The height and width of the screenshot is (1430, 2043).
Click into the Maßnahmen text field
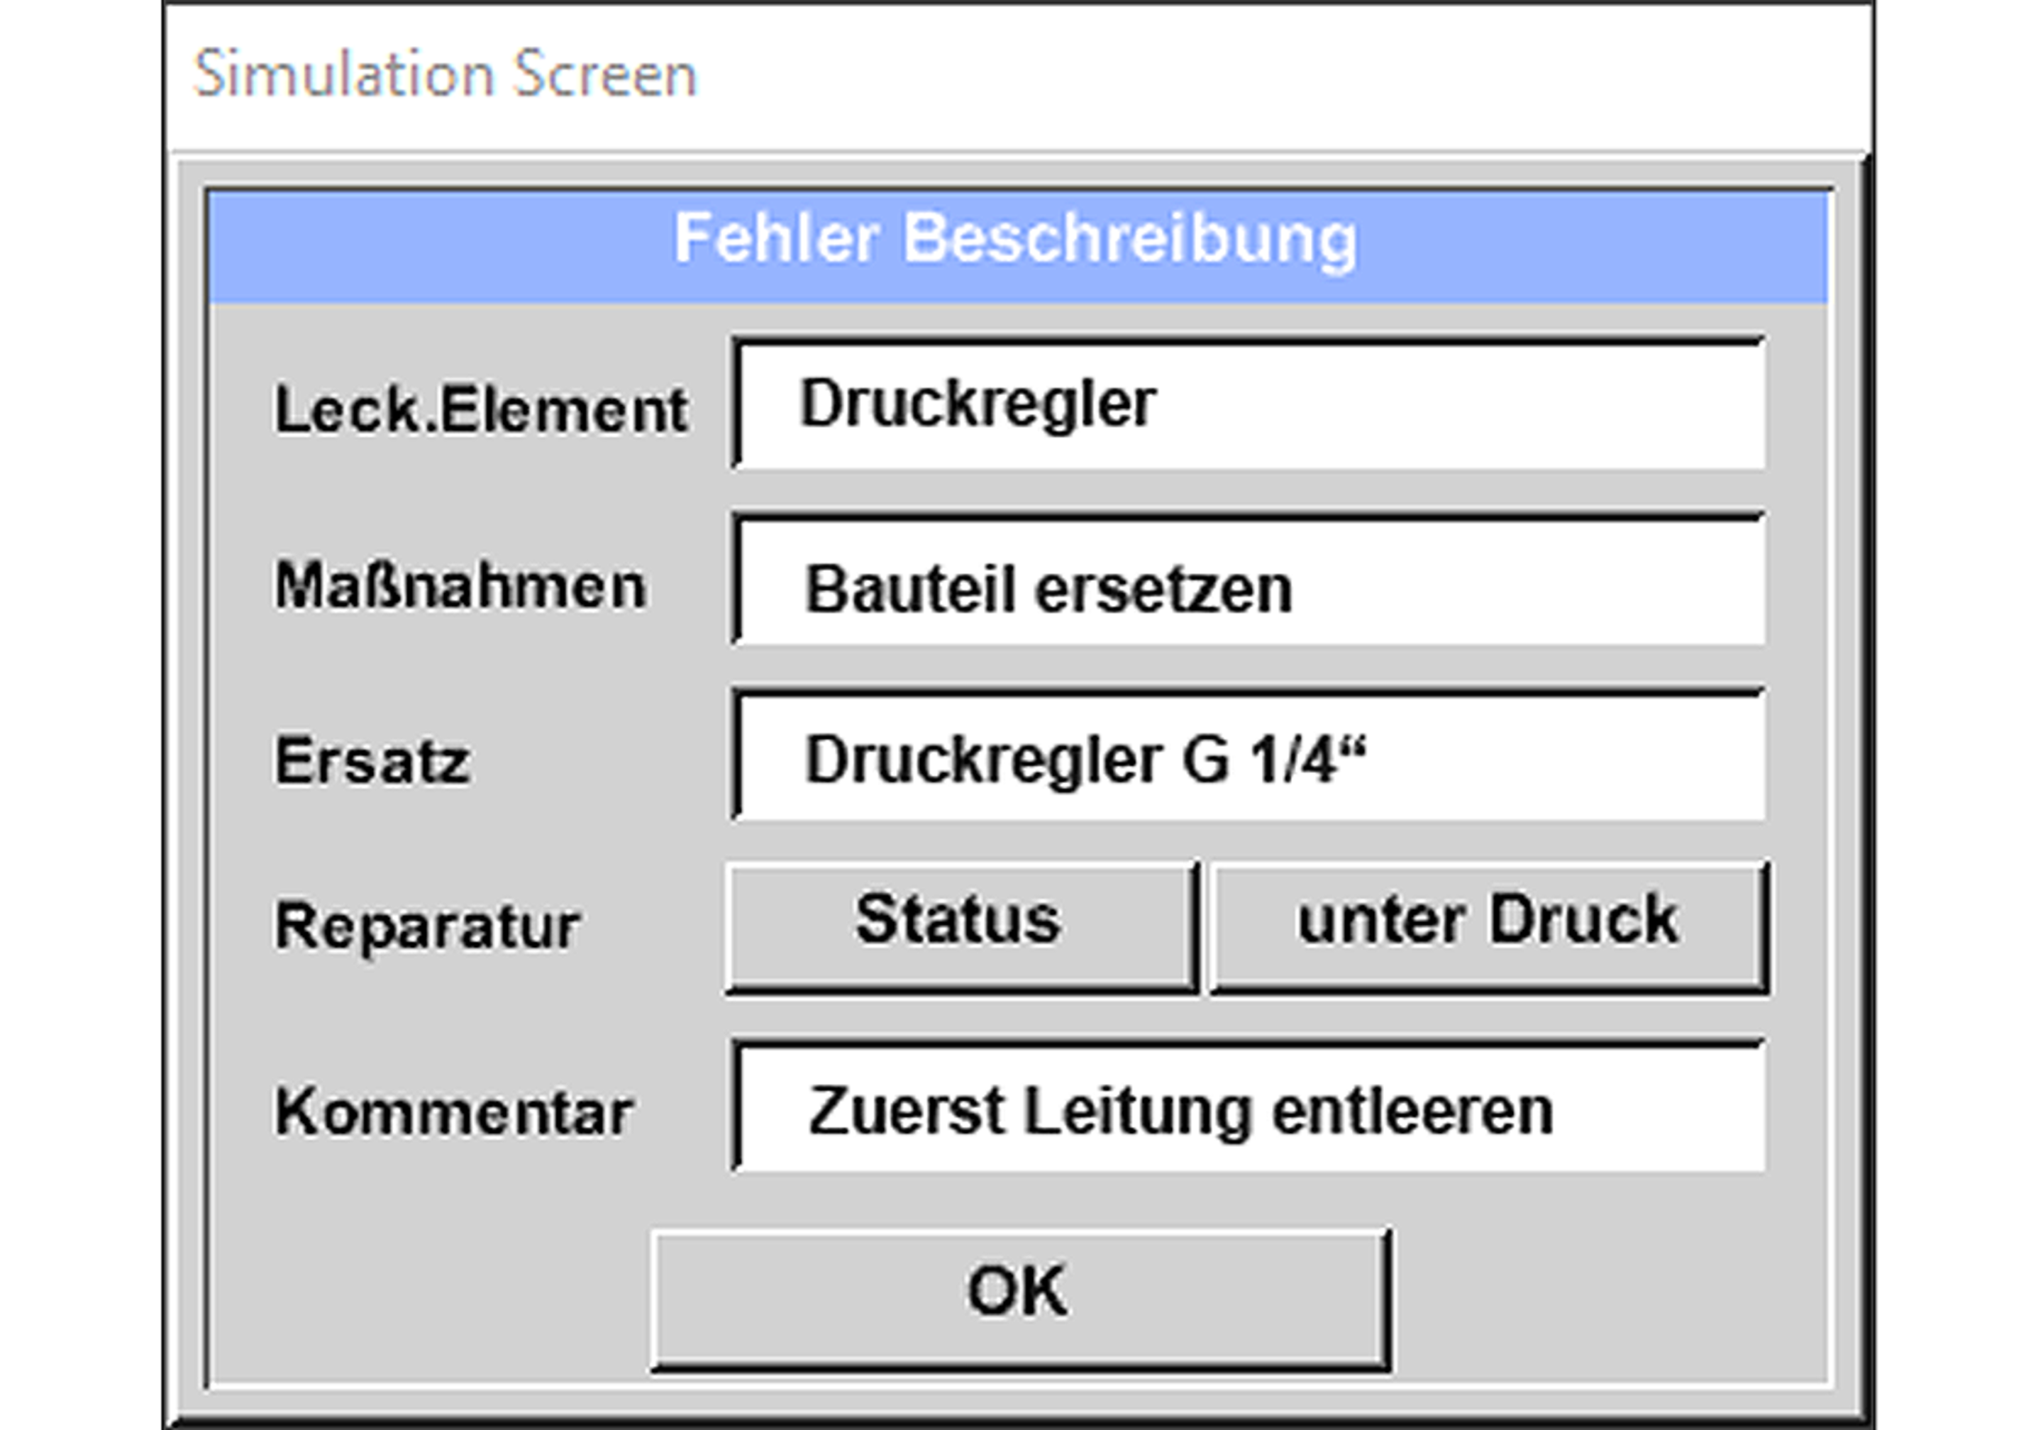pos(1249,581)
